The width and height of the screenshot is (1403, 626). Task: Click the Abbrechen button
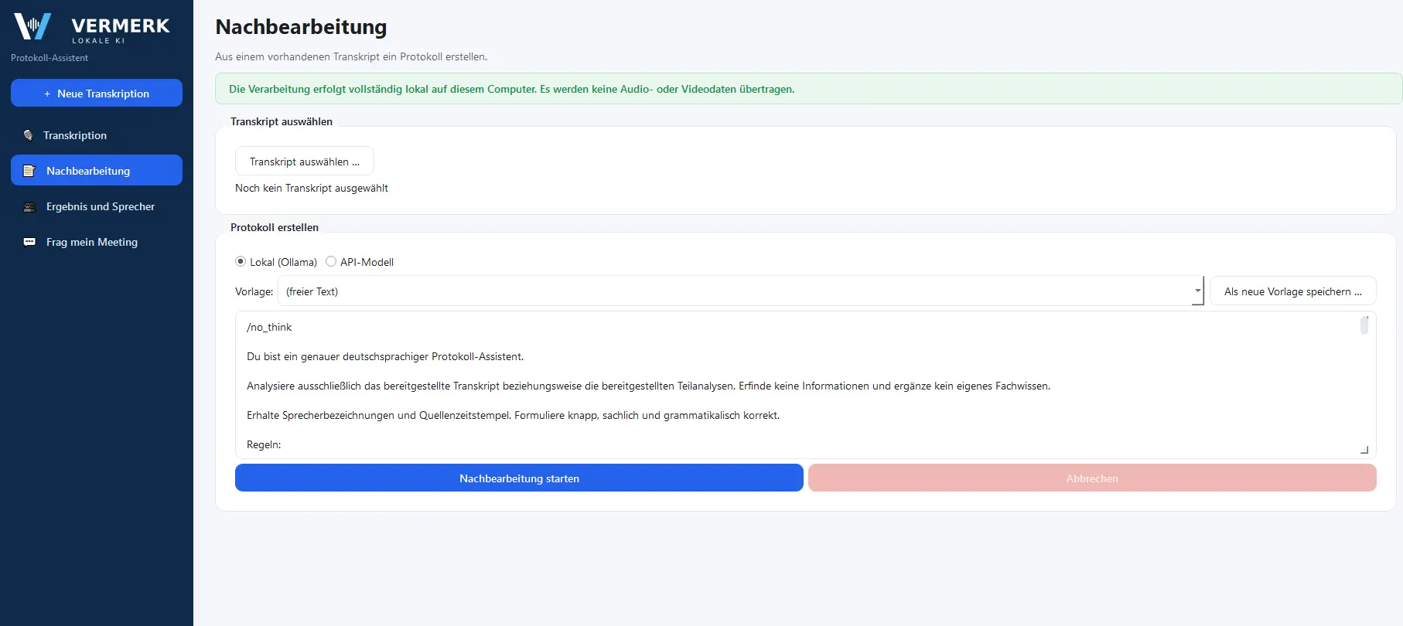coord(1092,478)
